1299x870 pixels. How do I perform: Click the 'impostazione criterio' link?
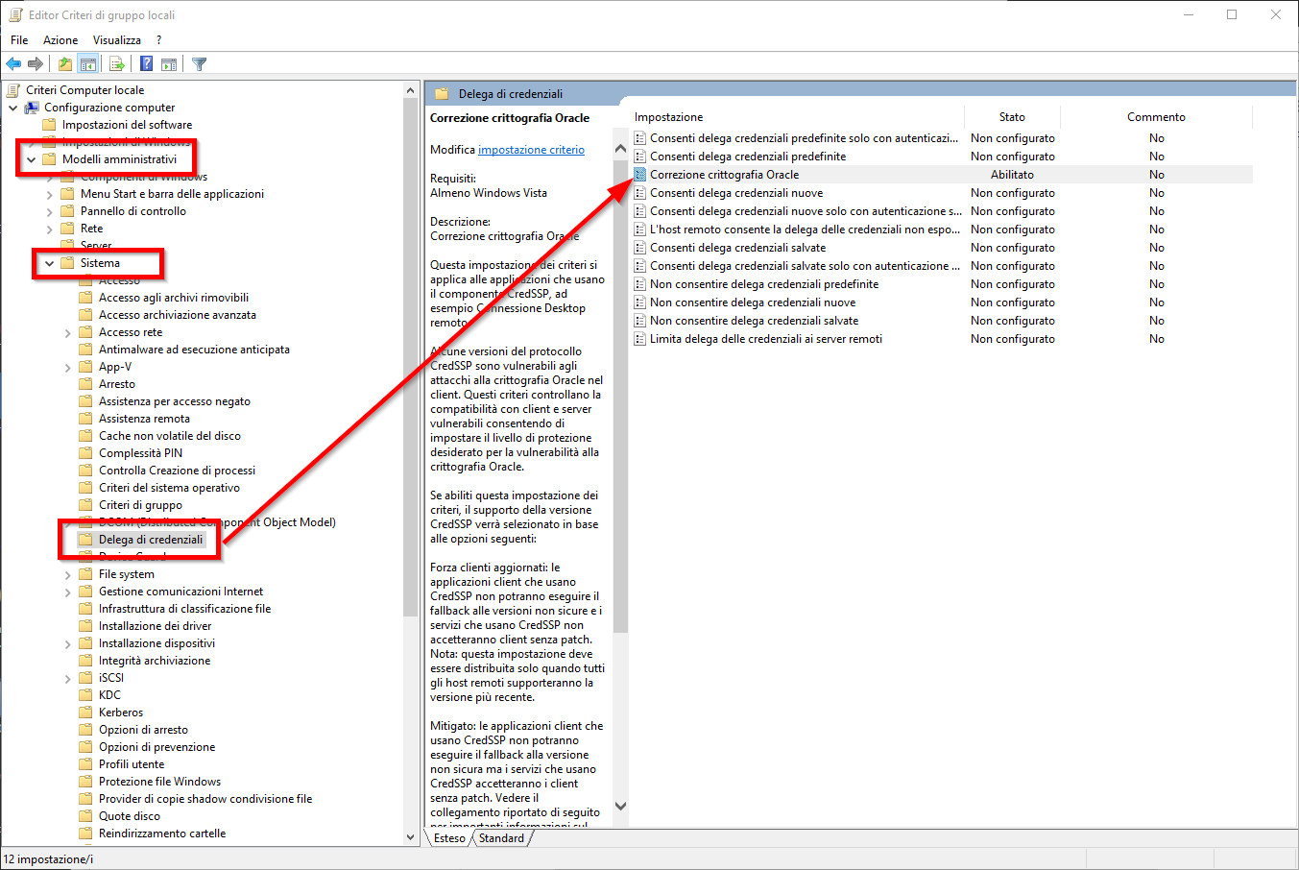(532, 149)
